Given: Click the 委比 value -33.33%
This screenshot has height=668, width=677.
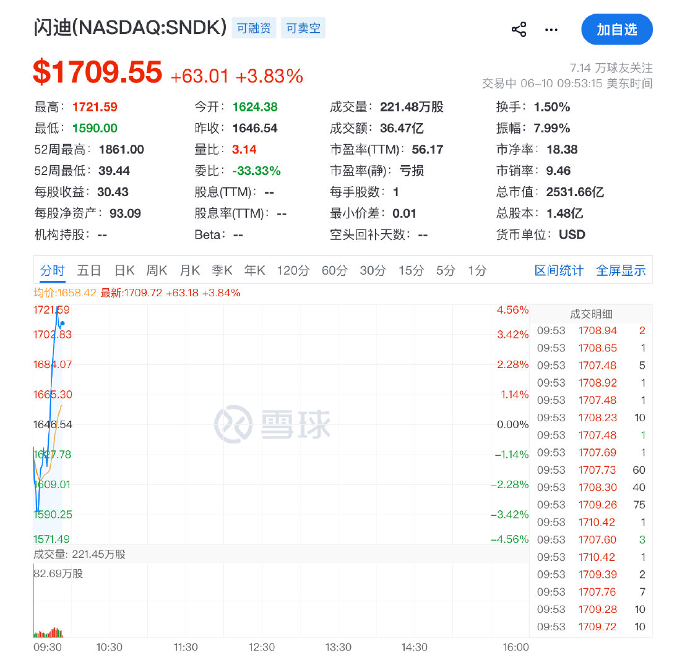Looking at the screenshot, I should [256, 171].
